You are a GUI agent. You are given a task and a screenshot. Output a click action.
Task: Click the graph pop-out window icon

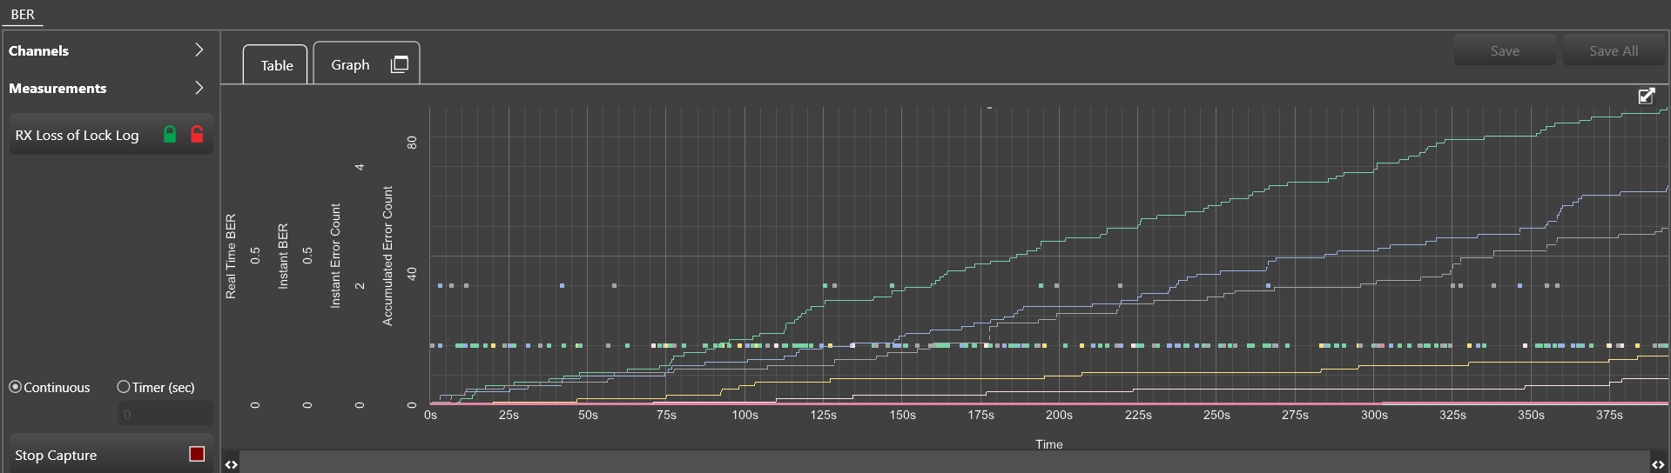coord(400,64)
